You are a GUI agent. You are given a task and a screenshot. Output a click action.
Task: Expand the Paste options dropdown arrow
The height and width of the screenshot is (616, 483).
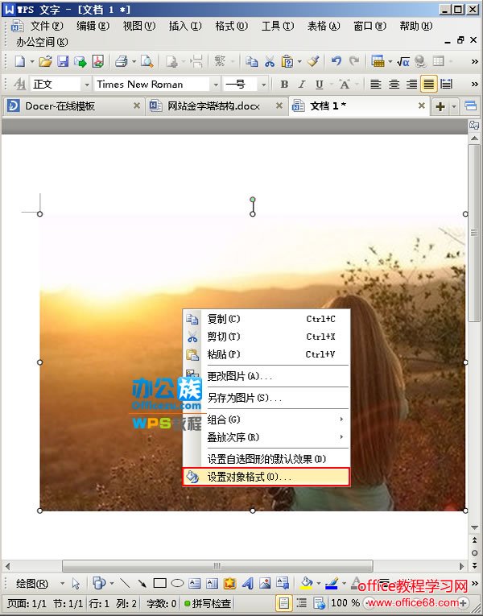(x=299, y=62)
